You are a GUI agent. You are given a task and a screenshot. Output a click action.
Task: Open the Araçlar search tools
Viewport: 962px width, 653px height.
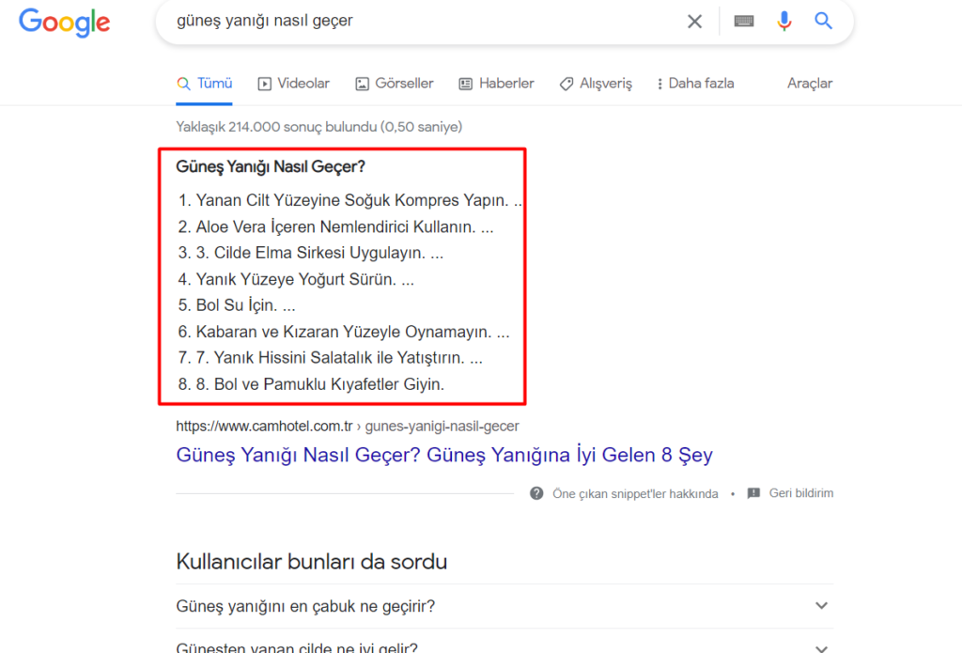(810, 84)
